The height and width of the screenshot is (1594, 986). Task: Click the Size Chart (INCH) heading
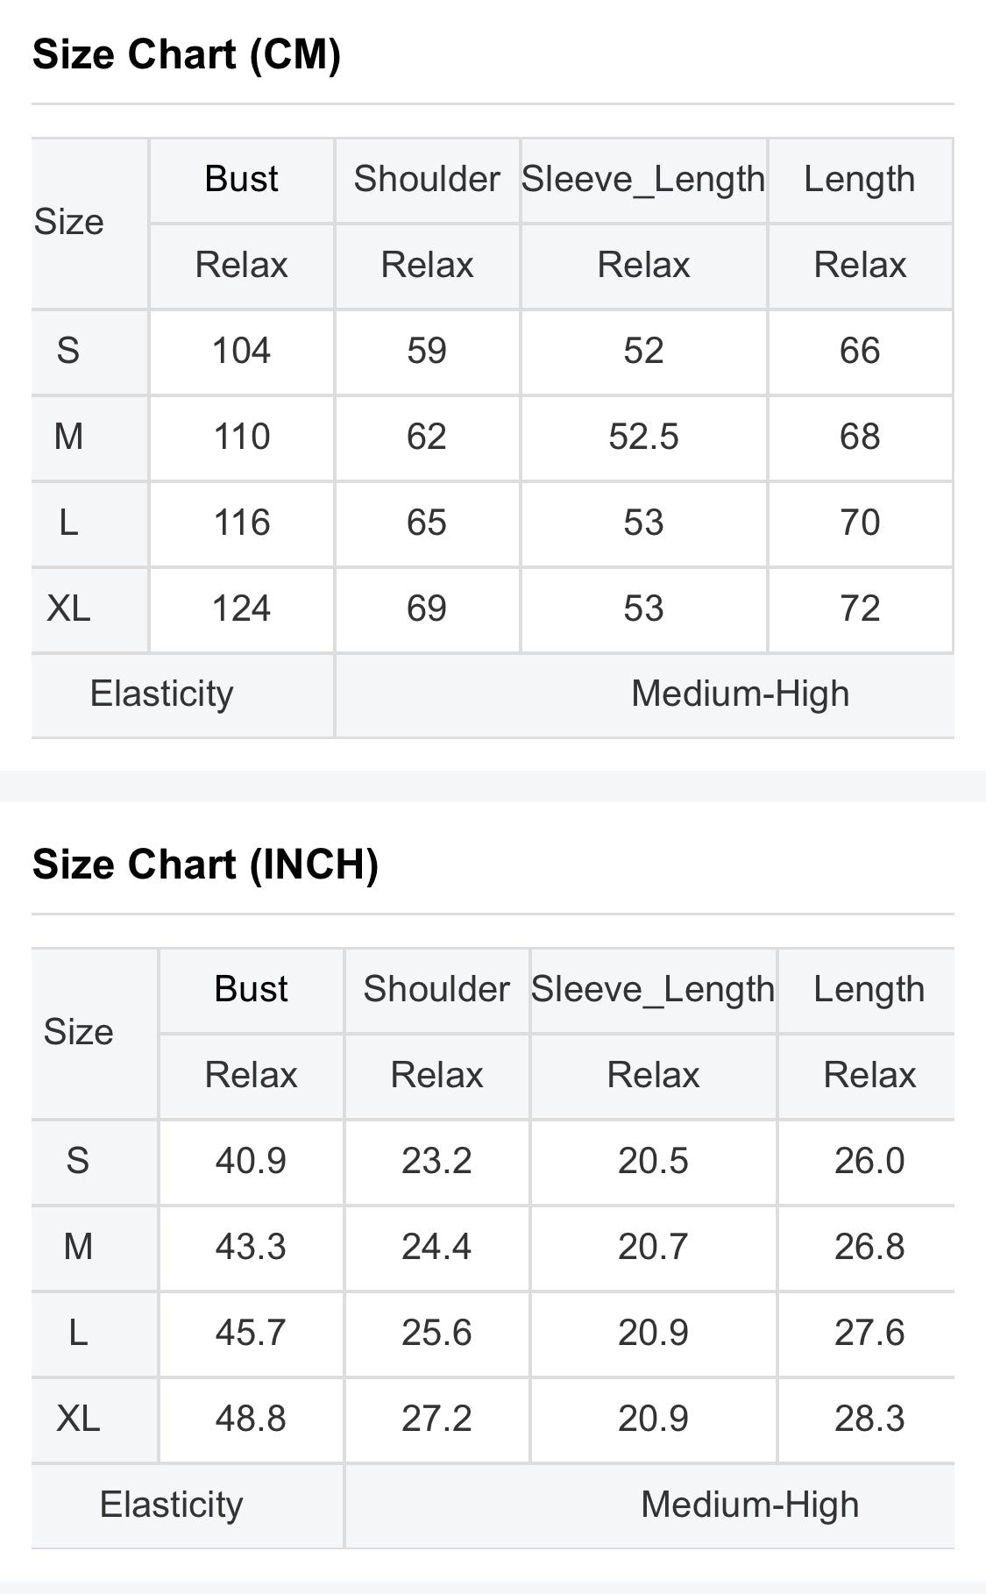[x=205, y=865]
